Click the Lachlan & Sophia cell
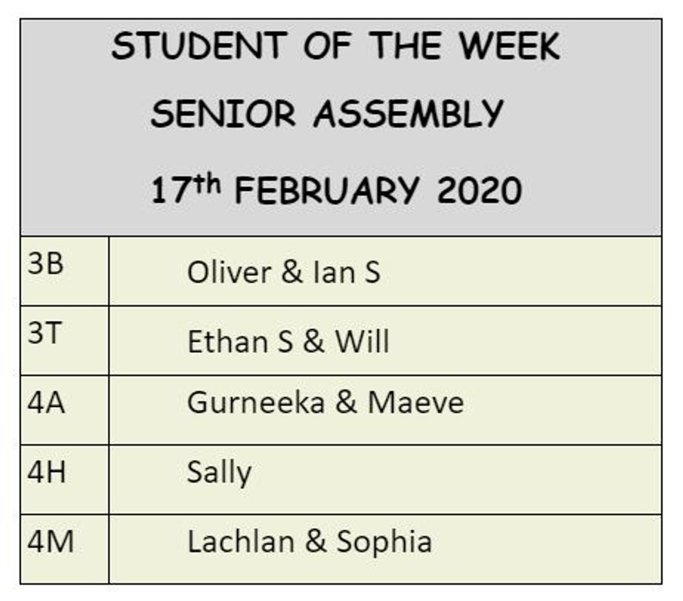 click(385, 549)
